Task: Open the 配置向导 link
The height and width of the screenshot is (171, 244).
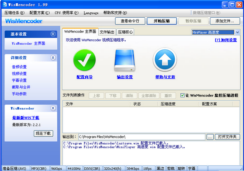Action: coord(85,77)
